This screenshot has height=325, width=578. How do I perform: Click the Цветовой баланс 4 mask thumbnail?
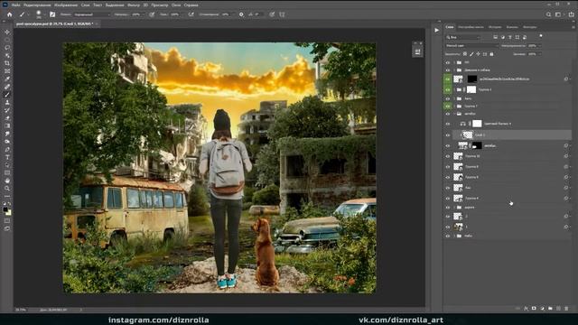pos(477,124)
